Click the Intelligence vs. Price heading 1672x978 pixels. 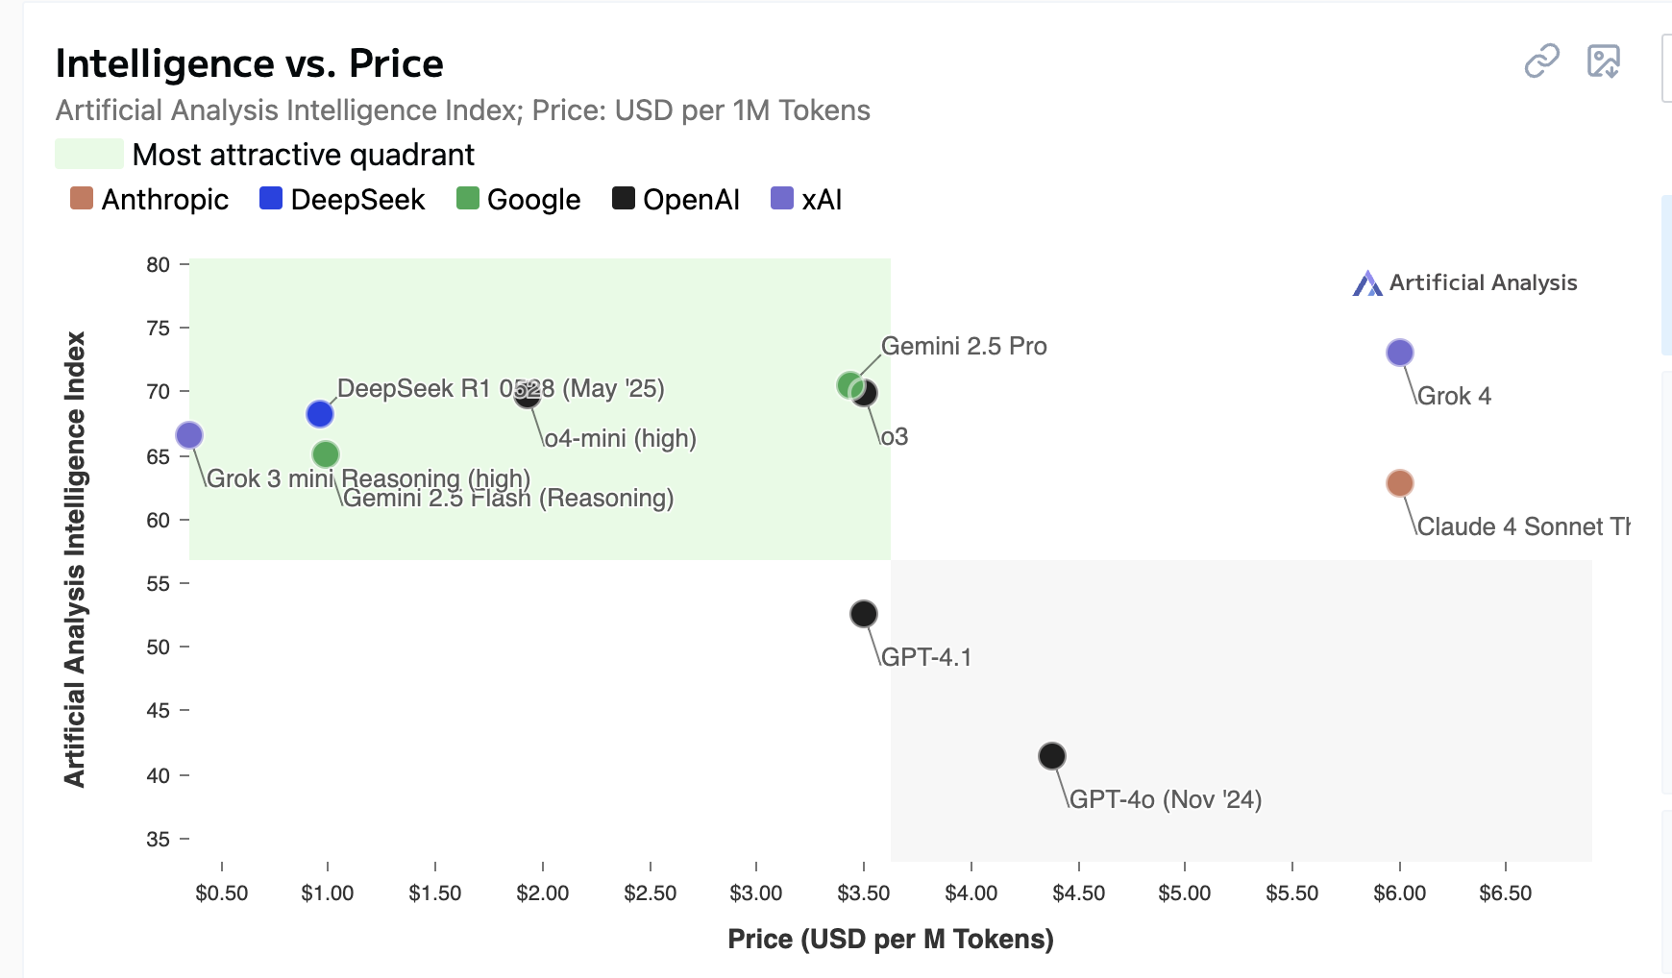[250, 64]
